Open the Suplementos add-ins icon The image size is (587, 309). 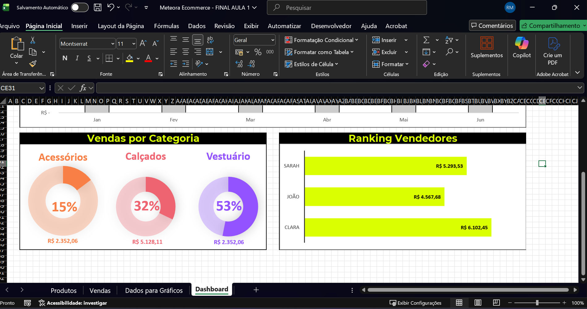coord(487,43)
